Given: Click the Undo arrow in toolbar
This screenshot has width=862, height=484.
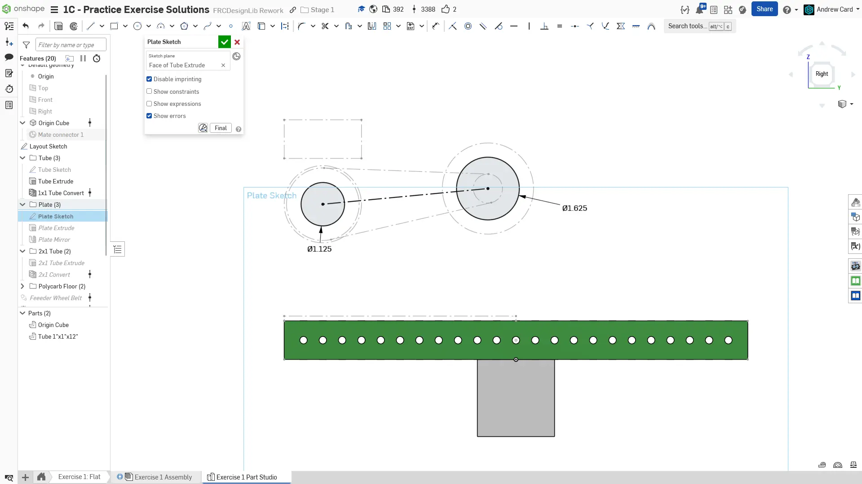Looking at the screenshot, I should tap(26, 26).
